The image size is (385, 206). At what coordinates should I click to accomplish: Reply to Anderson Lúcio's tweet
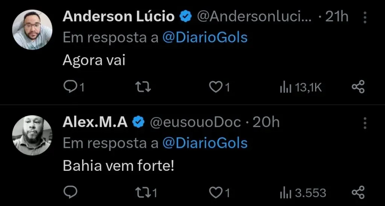[70, 87]
